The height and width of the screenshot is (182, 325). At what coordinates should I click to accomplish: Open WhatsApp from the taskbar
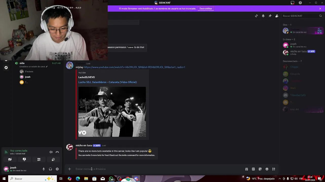pyautogui.click(x=111, y=179)
